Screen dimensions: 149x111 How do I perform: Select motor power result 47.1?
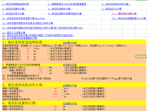coord(55,97)
